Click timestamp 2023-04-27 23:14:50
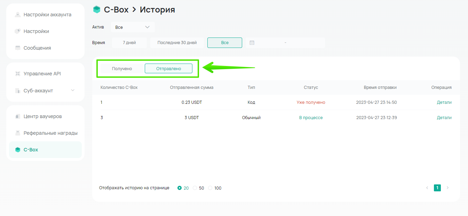The height and width of the screenshot is (216, 468). pyautogui.click(x=376, y=102)
